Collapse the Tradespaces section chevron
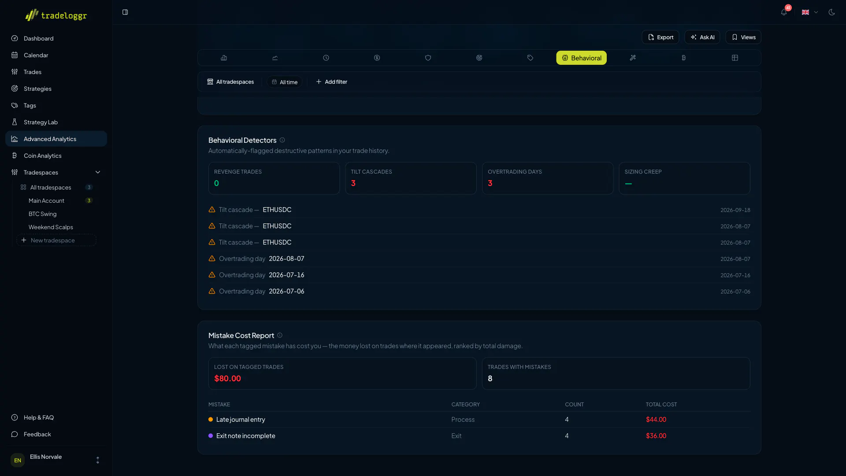Viewport: 846px width, 476px height. pos(98,172)
